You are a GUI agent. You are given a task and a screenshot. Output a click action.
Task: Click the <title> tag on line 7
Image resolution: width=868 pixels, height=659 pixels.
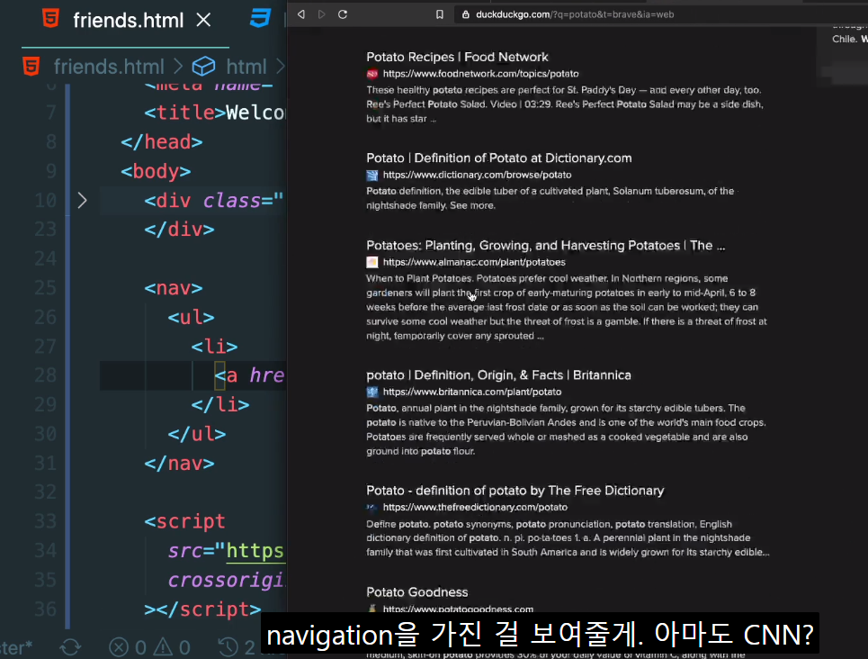tap(185, 113)
